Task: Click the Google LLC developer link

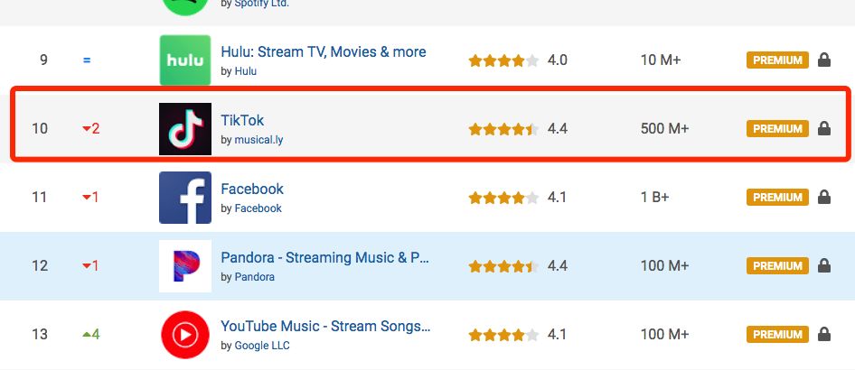Action: (262, 346)
